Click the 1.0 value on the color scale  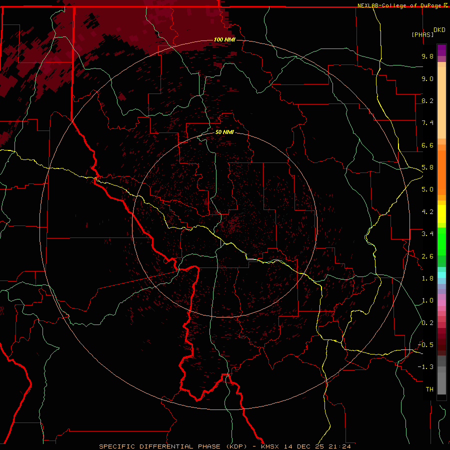[427, 300]
